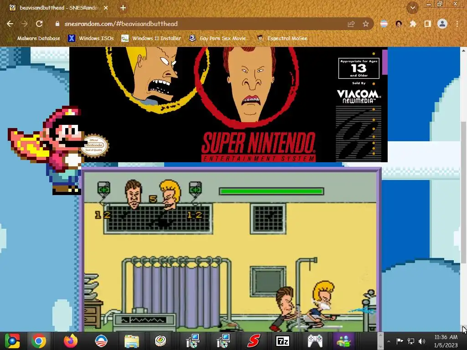The image size is (467, 350).
Task: Open the face avatar extension
Action: pos(399,24)
